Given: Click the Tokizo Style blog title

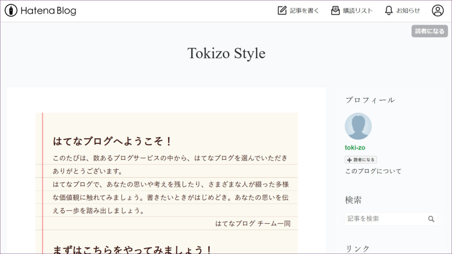Looking at the screenshot, I should click(226, 53).
